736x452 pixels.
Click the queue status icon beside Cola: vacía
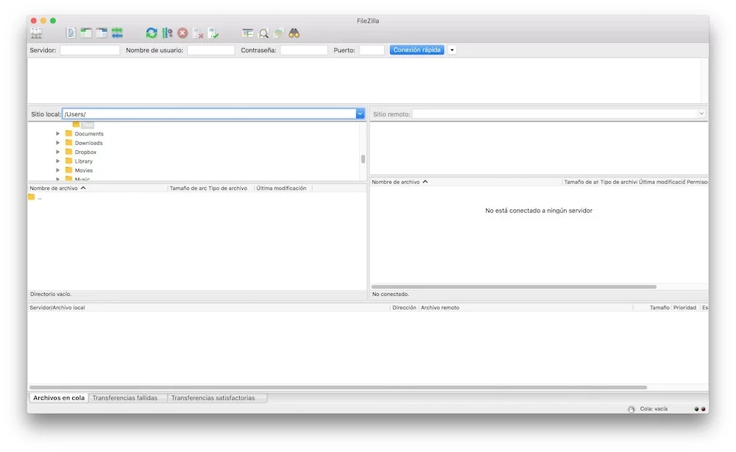[631, 409]
